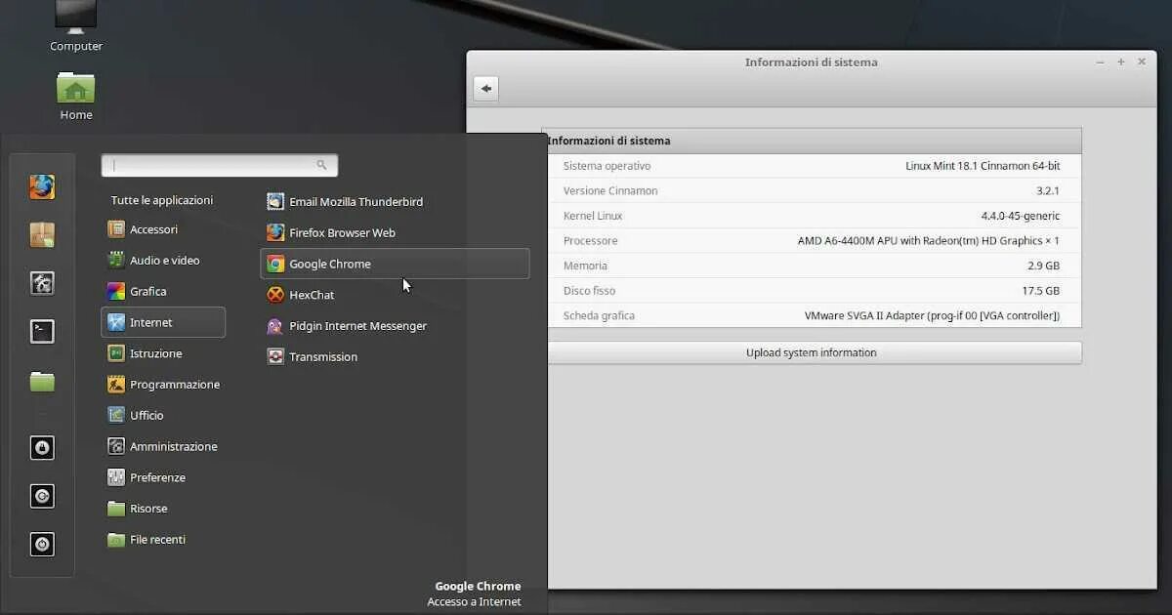This screenshot has width=1172, height=615.
Task: Select the Accessori category label
Action: click(x=154, y=229)
